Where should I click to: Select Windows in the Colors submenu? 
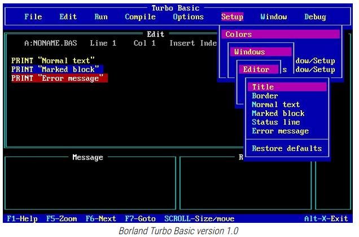click(261, 51)
